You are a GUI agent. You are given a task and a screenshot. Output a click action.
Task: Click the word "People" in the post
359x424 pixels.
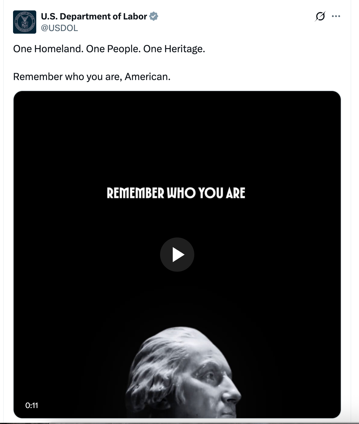tap(124, 49)
